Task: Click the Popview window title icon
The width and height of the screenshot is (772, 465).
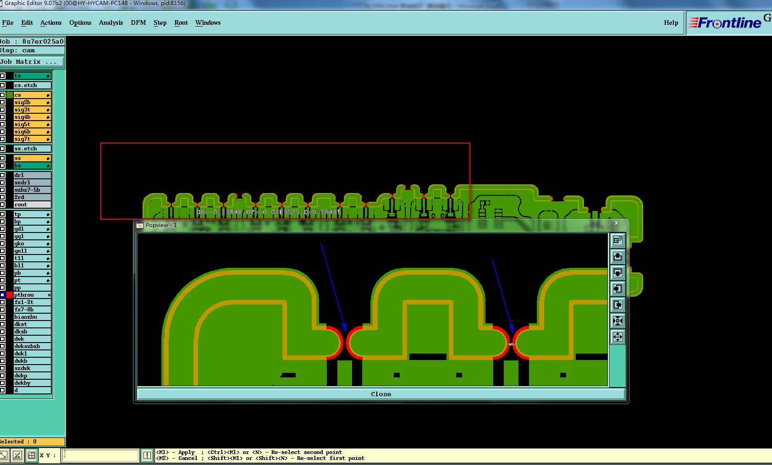Action: click(140, 225)
